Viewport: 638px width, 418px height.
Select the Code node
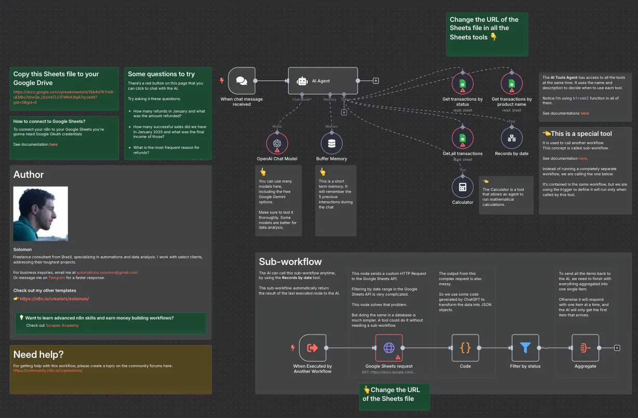(465, 347)
